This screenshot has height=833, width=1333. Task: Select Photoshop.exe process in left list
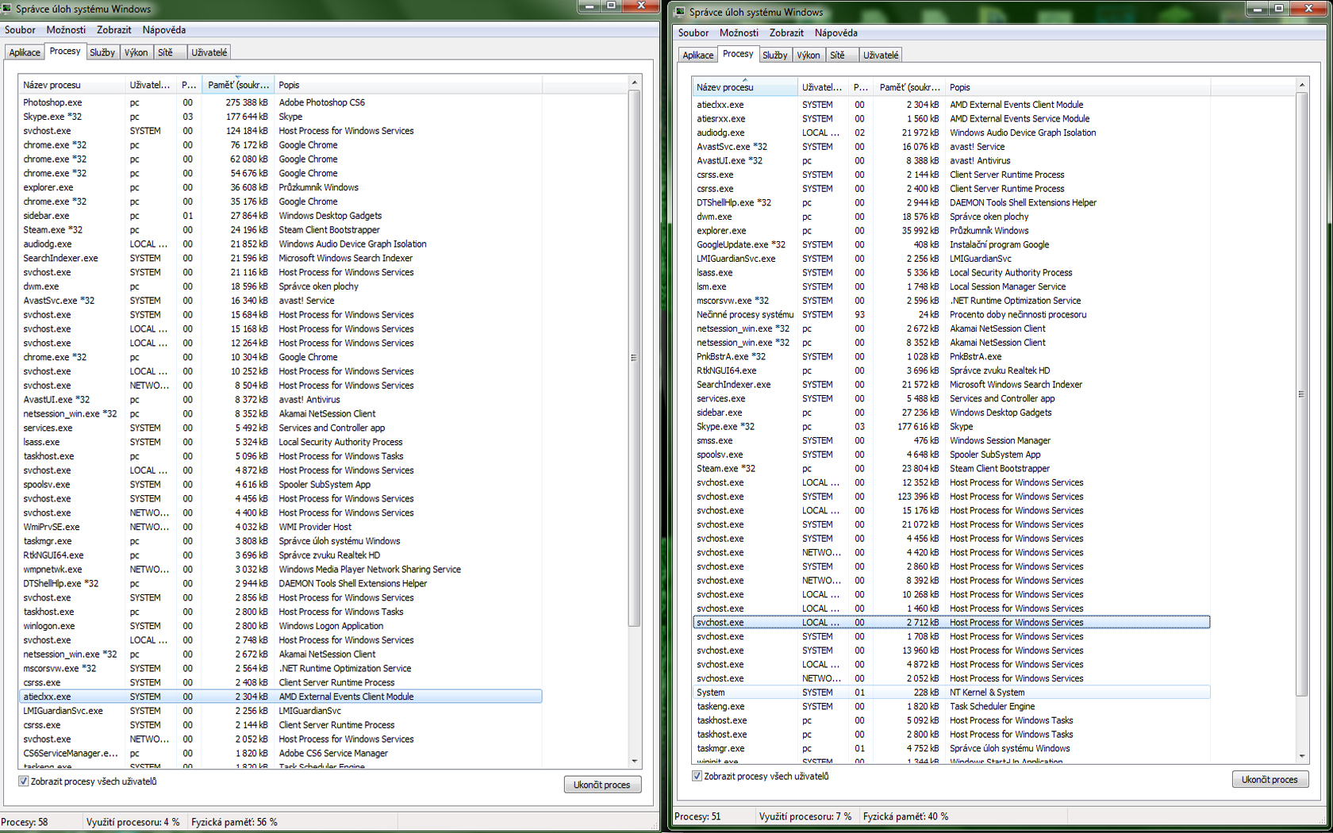click(52, 102)
